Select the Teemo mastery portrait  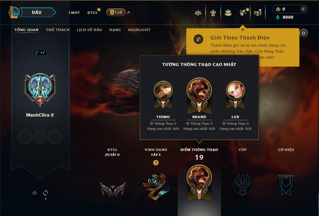(x=163, y=90)
